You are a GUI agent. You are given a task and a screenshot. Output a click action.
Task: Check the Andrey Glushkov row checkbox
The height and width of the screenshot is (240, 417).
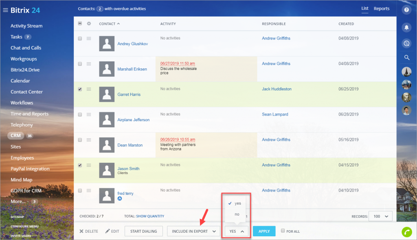[x=80, y=39]
